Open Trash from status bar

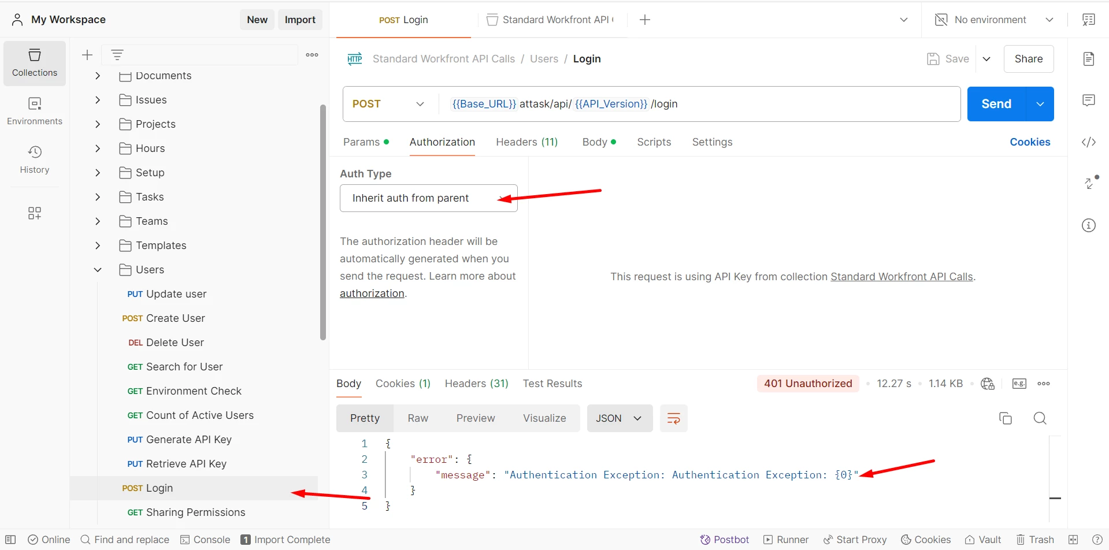(1035, 540)
